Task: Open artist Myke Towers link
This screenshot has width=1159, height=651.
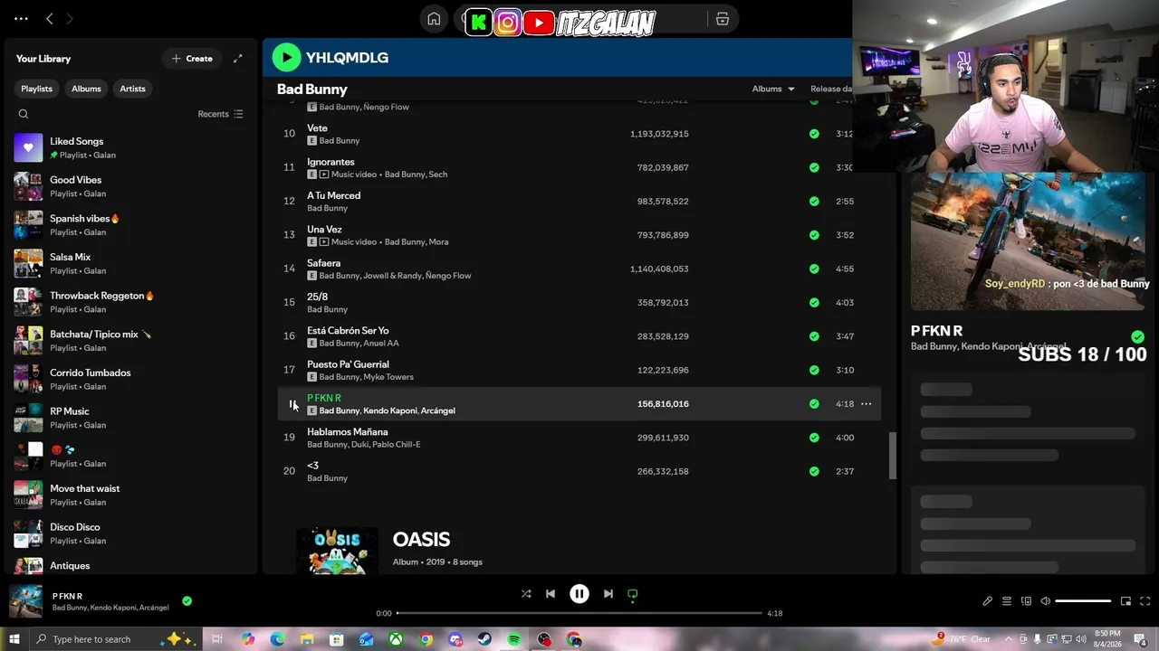Action: tap(388, 377)
